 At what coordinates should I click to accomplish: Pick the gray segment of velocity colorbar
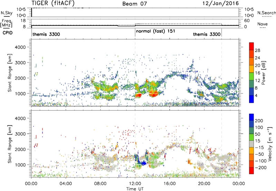(x=252, y=144)
